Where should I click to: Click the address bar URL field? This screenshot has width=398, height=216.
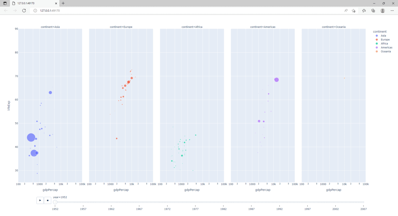click(166, 11)
